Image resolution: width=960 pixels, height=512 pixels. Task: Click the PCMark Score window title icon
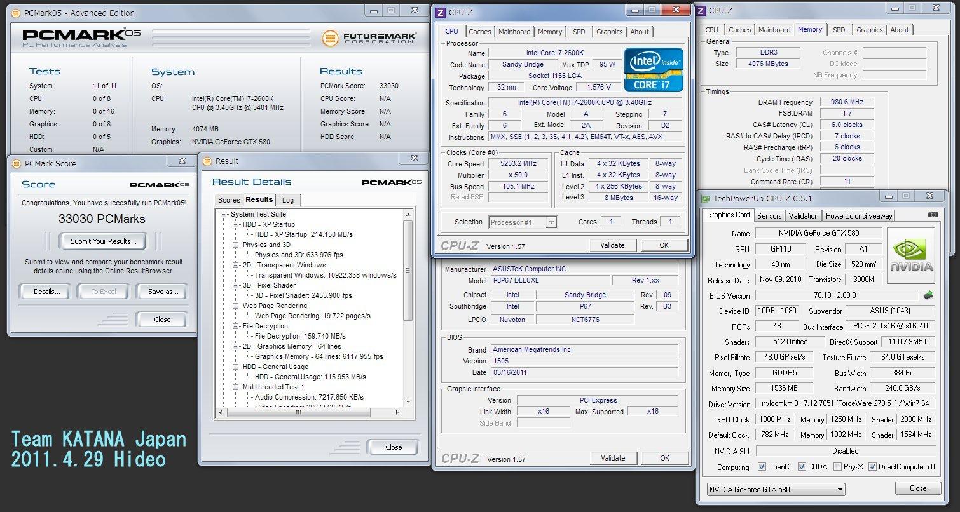click(17, 163)
